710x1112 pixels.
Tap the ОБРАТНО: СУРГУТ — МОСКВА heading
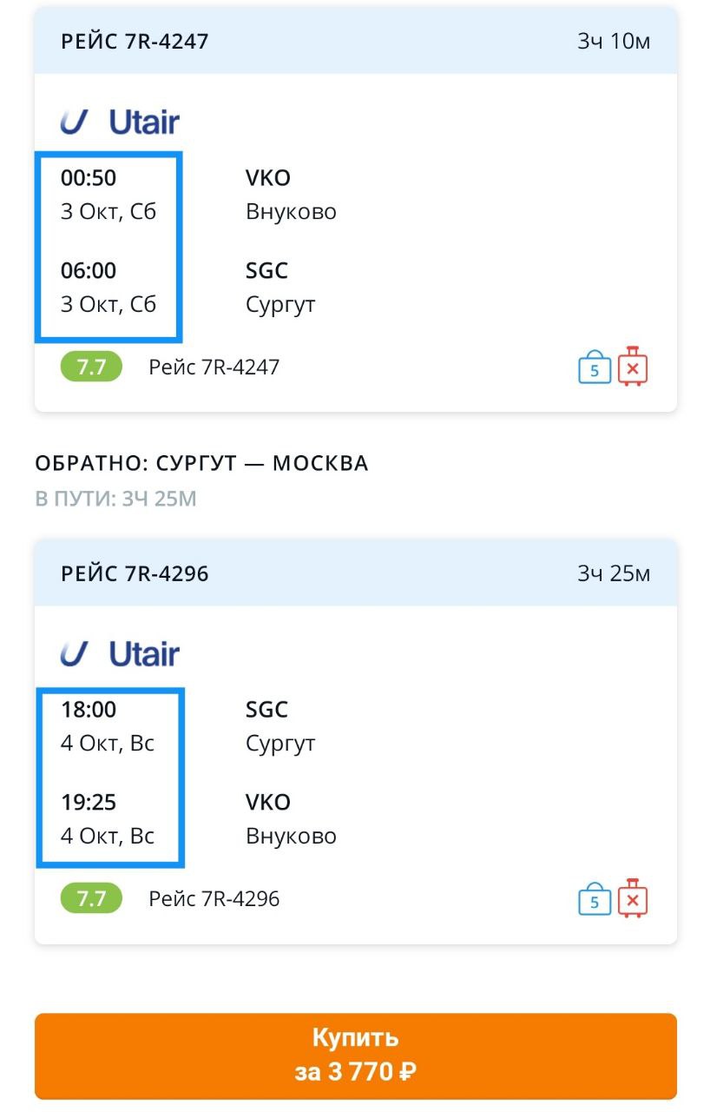(202, 463)
